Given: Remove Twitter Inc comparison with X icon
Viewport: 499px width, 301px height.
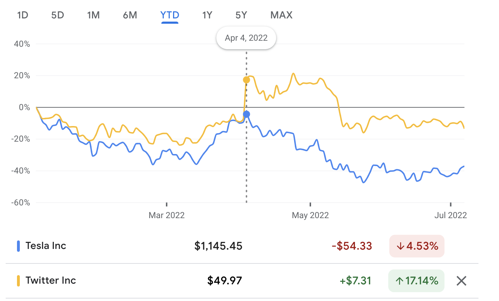Looking at the screenshot, I should (461, 281).
